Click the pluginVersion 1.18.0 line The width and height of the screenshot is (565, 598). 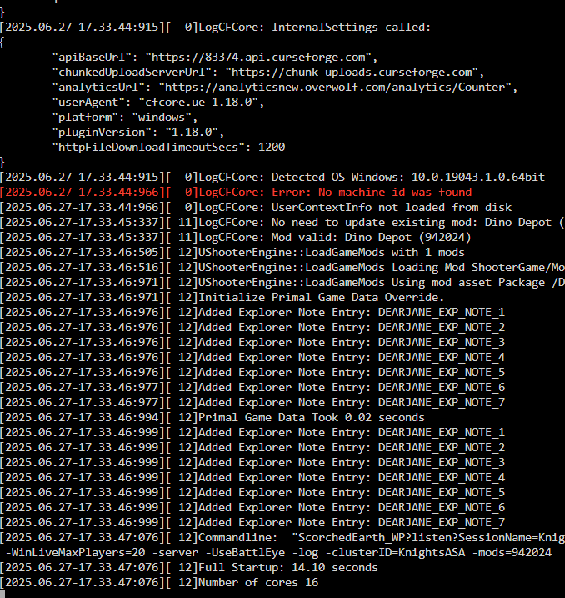click(x=138, y=133)
